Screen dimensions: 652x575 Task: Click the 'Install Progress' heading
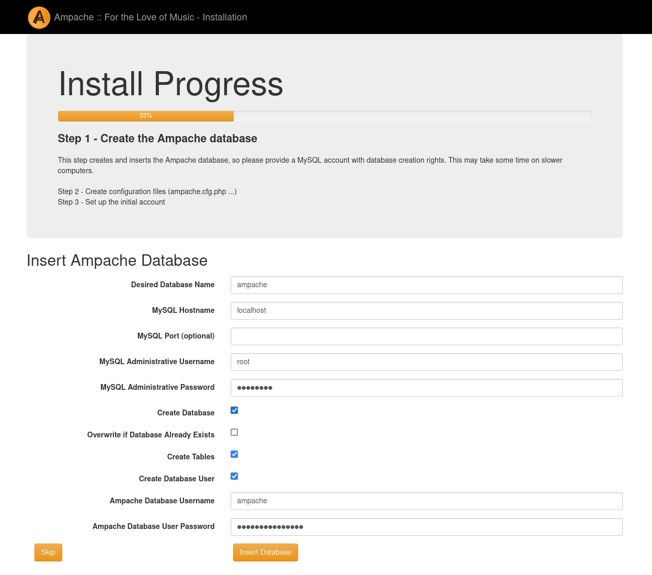pyautogui.click(x=170, y=84)
